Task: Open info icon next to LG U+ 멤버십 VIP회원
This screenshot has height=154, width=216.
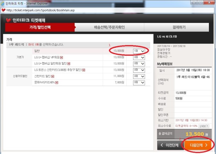Action: pyautogui.click(x=62, y=58)
